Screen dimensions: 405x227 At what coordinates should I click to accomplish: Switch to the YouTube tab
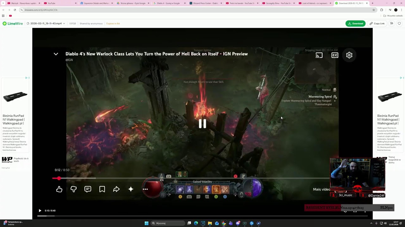click(60, 3)
